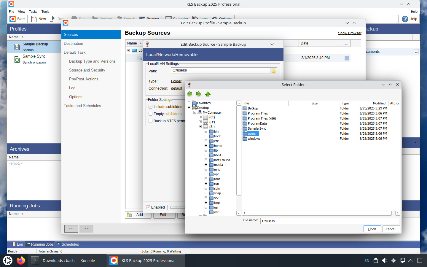Click the browse folder icon beside Path field
This screenshot has width=427, height=267.
(x=273, y=71)
